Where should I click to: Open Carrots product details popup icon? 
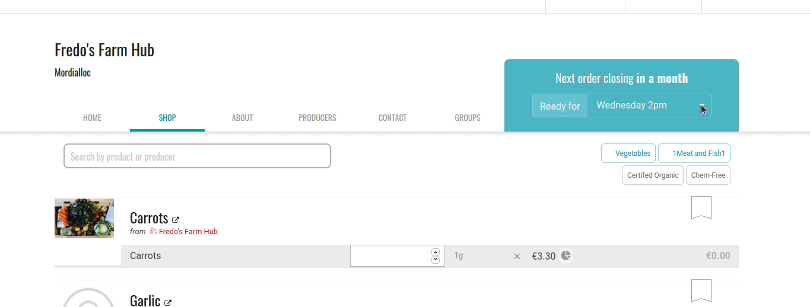click(176, 220)
